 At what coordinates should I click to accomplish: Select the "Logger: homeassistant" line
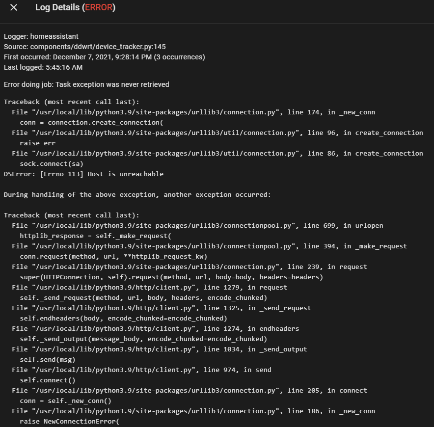pyautogui.click(x=41, y=36)
